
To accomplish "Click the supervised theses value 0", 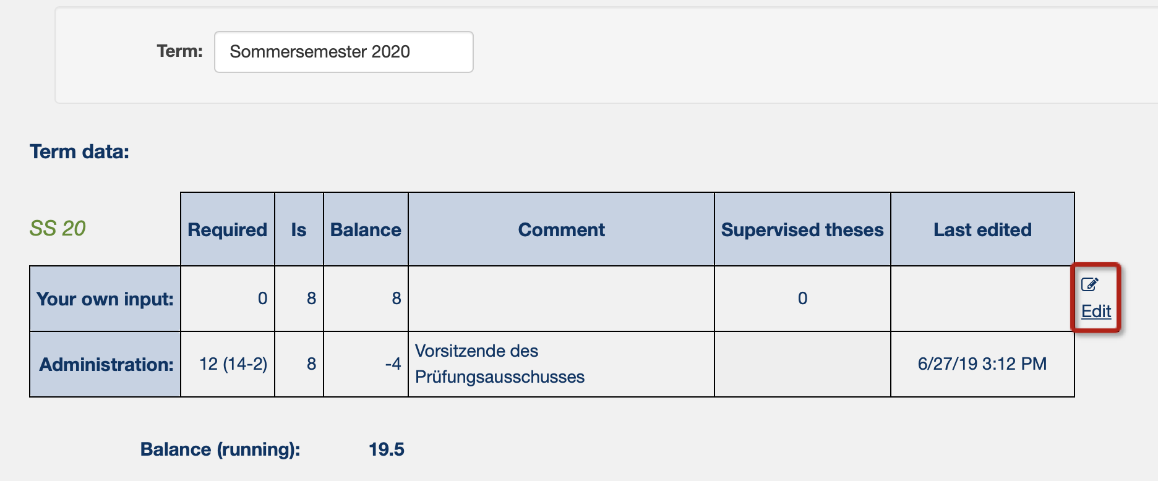I will point(802,298).
